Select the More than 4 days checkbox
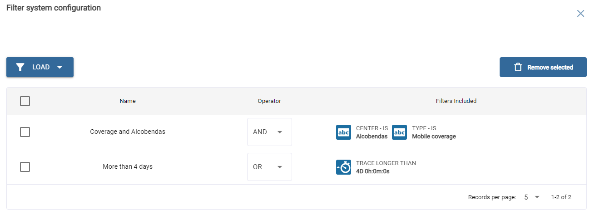The image size is (595, 215). pyautogui.click(x=25, y=167)
